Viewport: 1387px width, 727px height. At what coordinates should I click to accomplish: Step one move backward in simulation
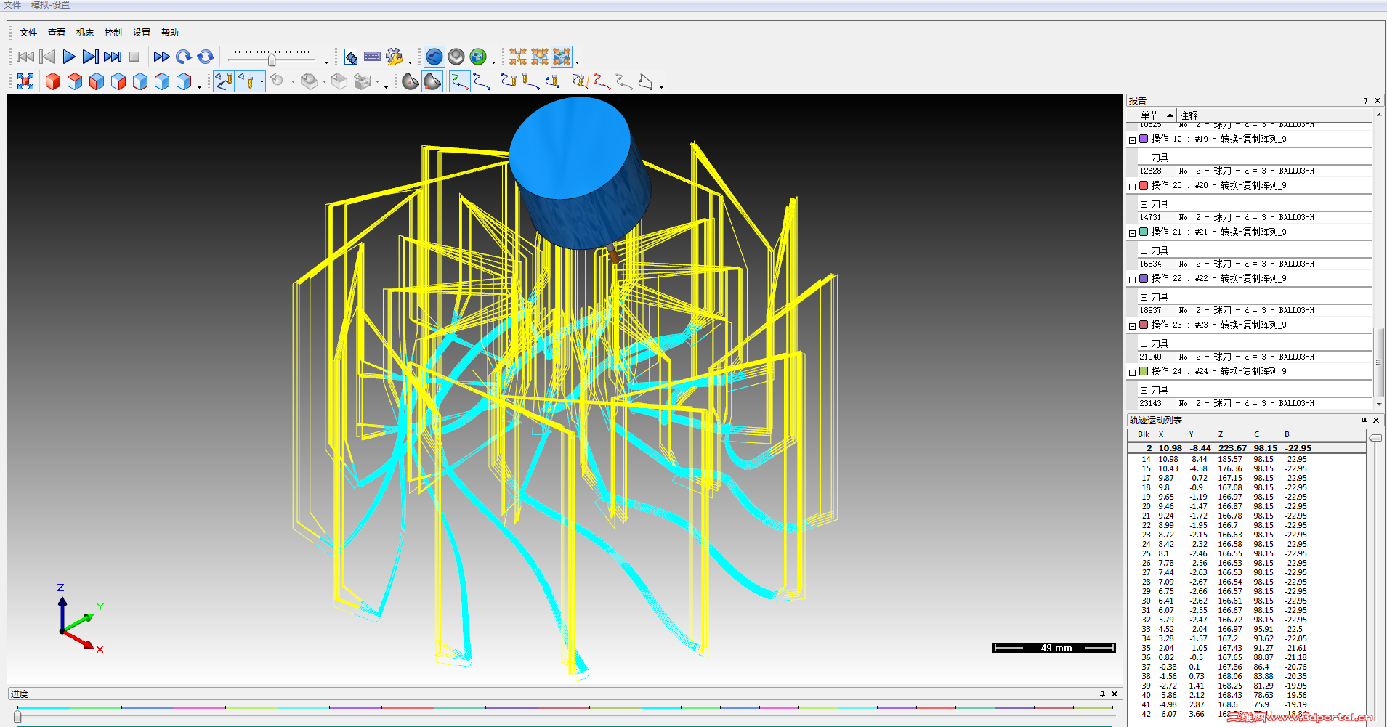(x=48, y=57)
